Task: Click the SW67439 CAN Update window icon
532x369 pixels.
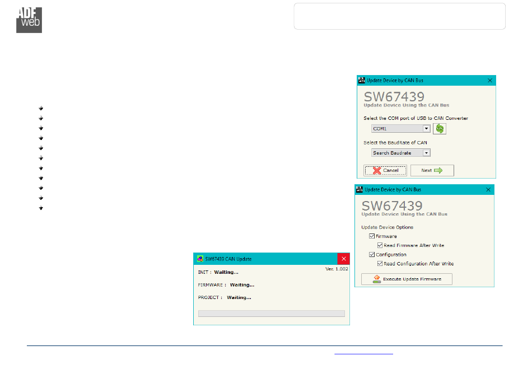Action: pyautogui.click(x=200, y=259)
